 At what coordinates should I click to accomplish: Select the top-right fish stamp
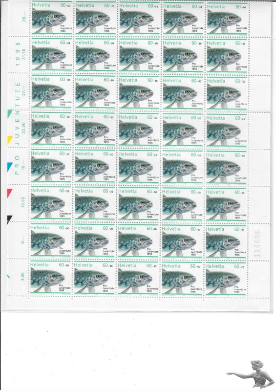click(227, 19)
